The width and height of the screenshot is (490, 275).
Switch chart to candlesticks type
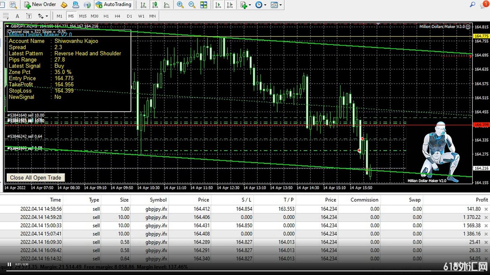pyautogui.click(x=155, y=5)
